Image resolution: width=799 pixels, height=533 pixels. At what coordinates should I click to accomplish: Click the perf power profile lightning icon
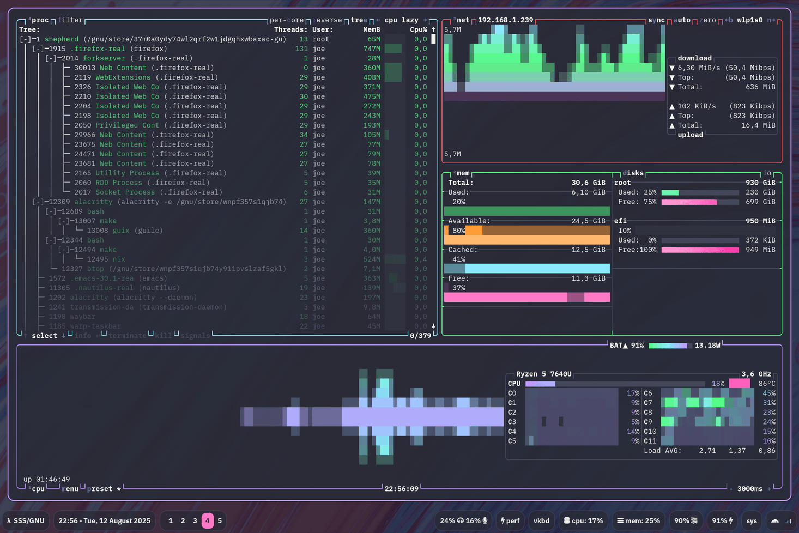point(503,520)
